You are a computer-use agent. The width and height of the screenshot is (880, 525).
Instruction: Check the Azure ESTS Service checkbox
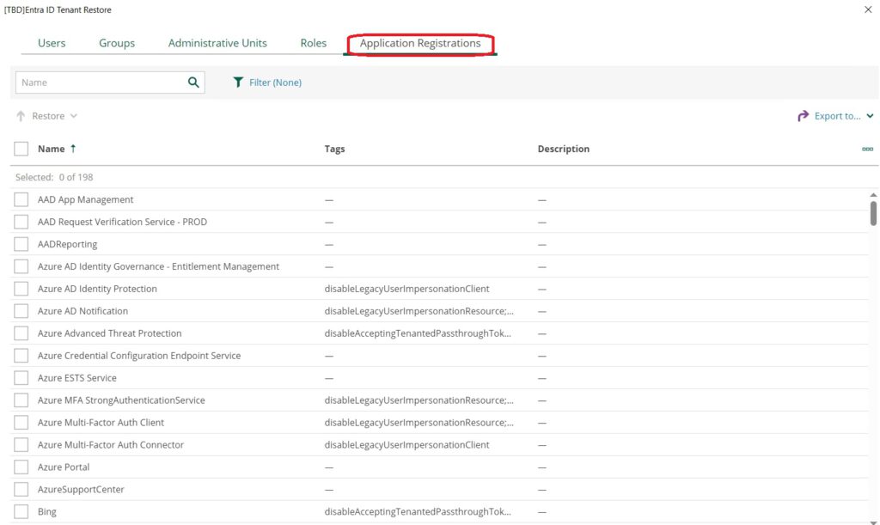(x=21, y=377)
